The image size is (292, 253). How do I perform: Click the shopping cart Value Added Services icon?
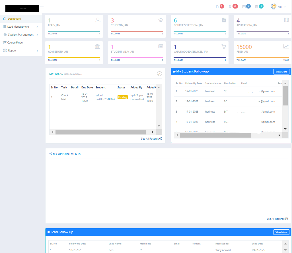pyautogui.click(x=223, y=46)
